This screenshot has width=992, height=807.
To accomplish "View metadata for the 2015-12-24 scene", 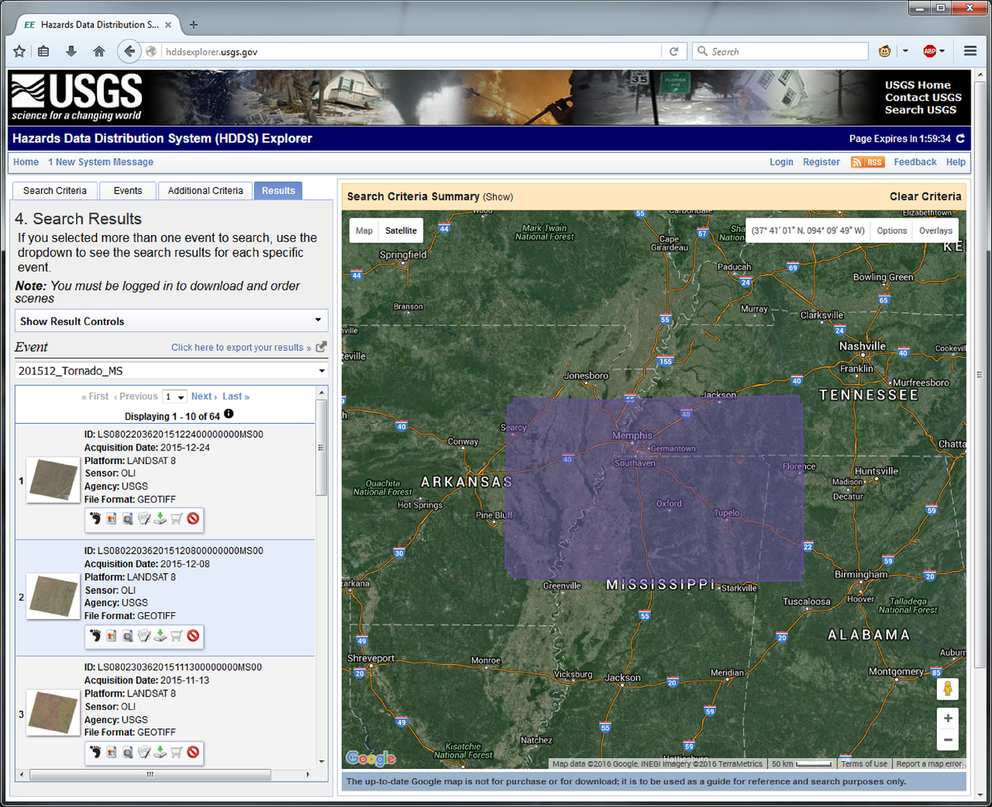I will (x=144, y=518).
